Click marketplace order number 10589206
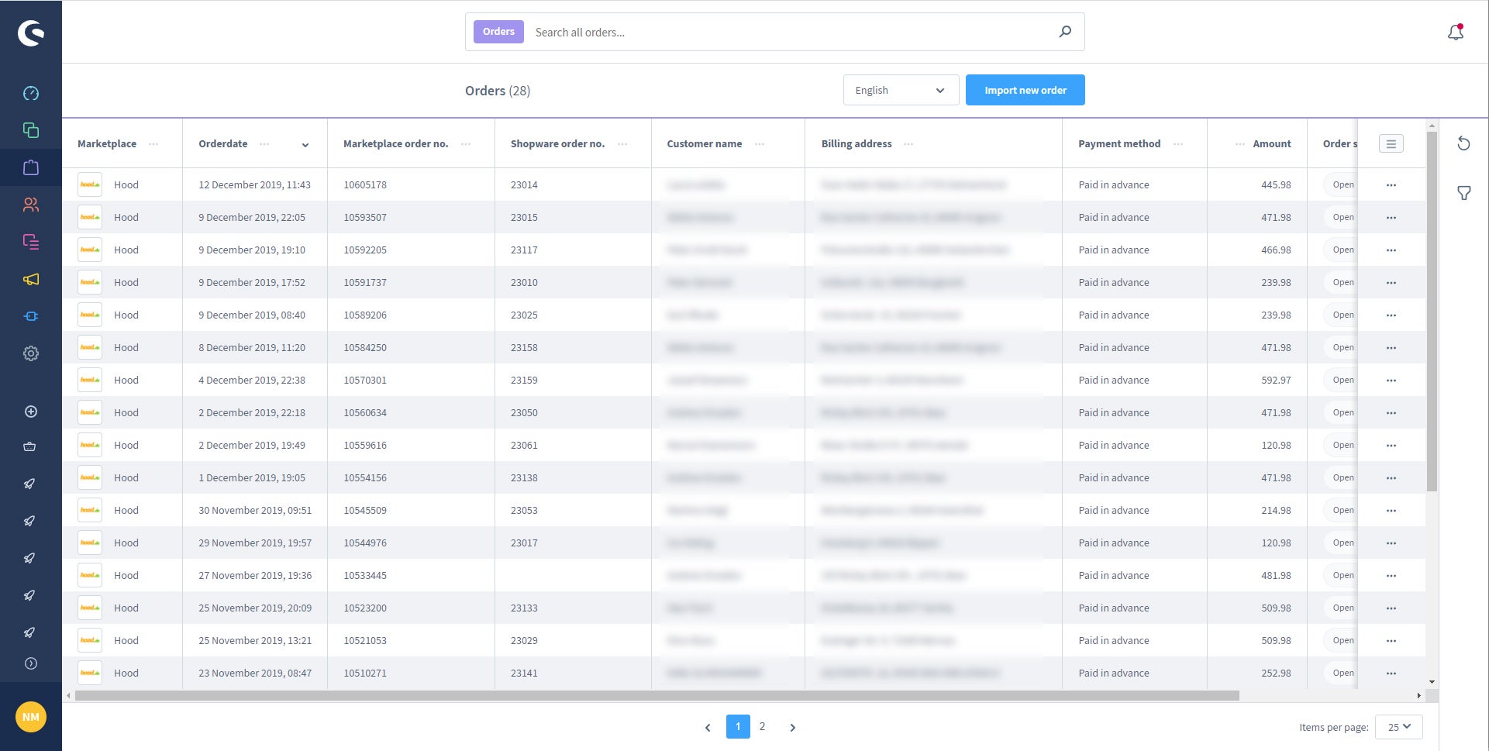 coord(365,315)
